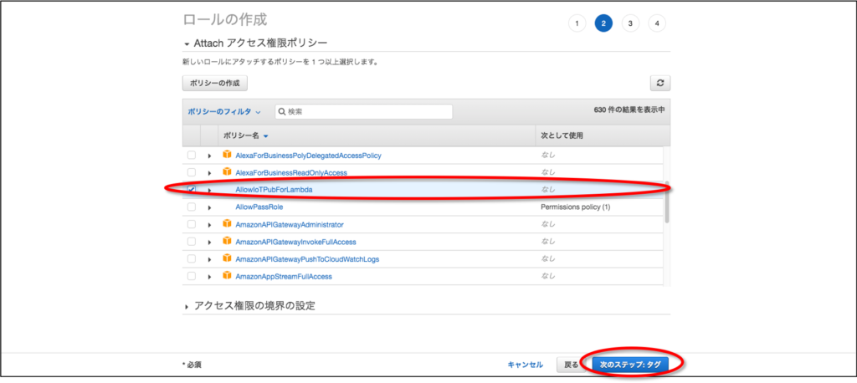Image resolution: width=857 pixels, height=383 pixels.
Task: Expand the AllowPassRole policy row arrow
Action: pyautogui.click(x=209, y=207)
